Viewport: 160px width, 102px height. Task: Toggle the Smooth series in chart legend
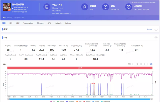coord(61,101)
